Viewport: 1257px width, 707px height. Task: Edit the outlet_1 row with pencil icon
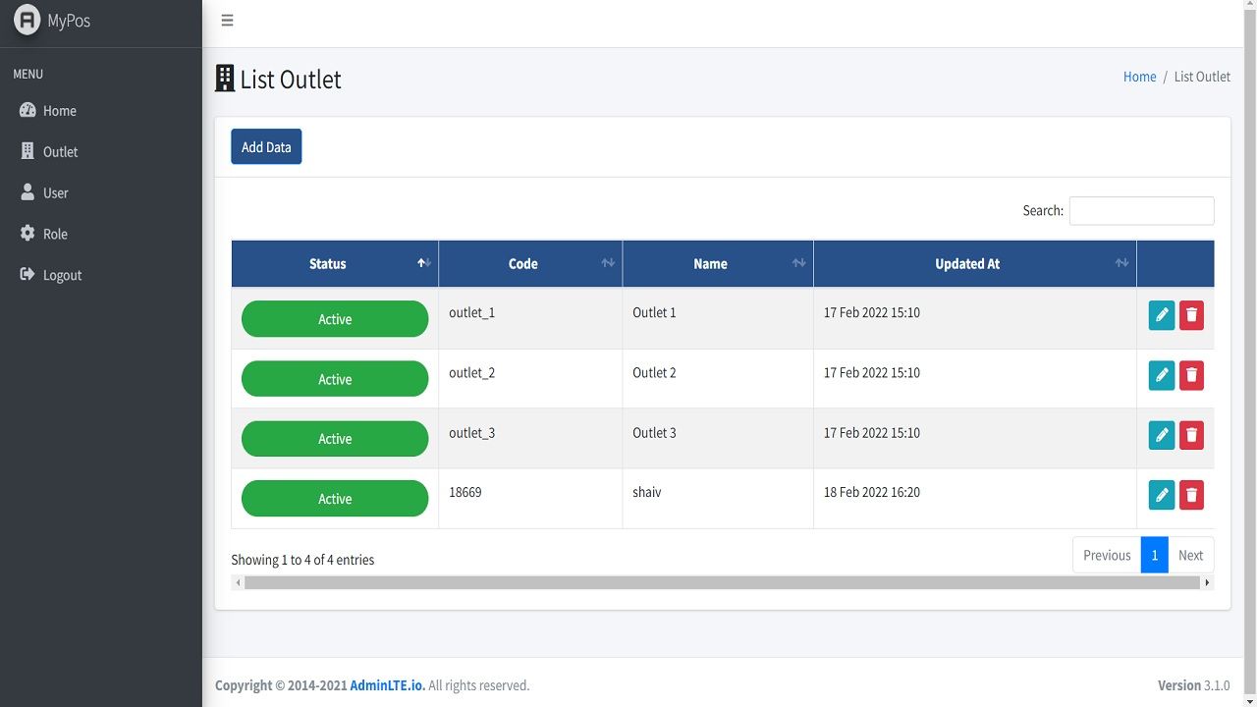point(1161,315)
